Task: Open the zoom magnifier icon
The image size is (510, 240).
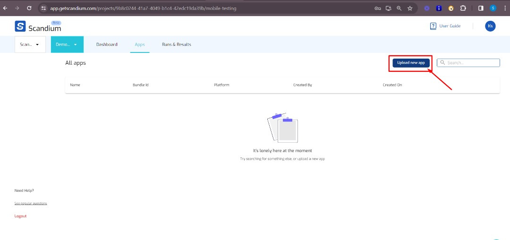Action: (x=399, y=9)
